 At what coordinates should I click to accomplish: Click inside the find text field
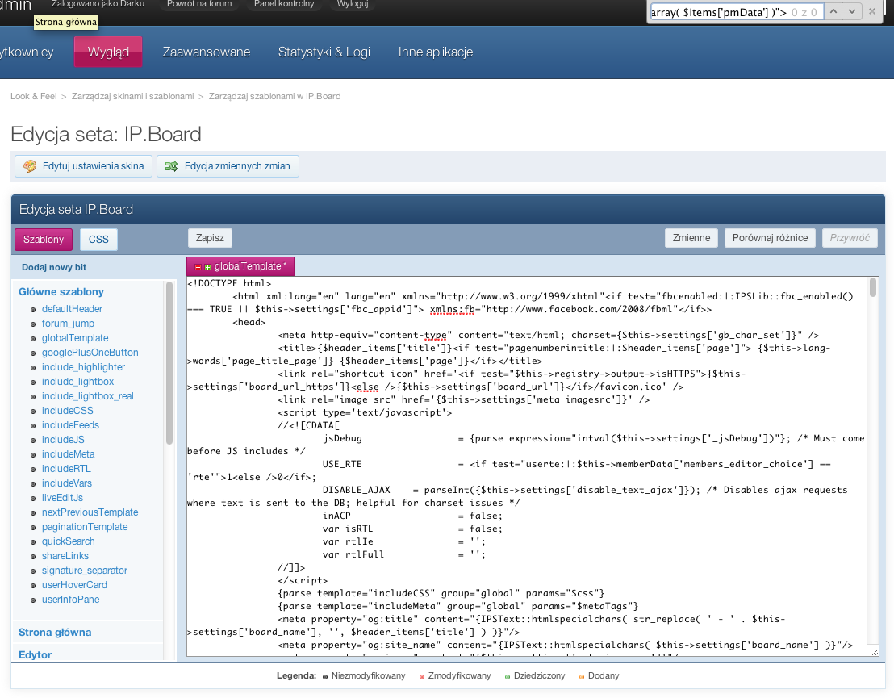(726, 11)
